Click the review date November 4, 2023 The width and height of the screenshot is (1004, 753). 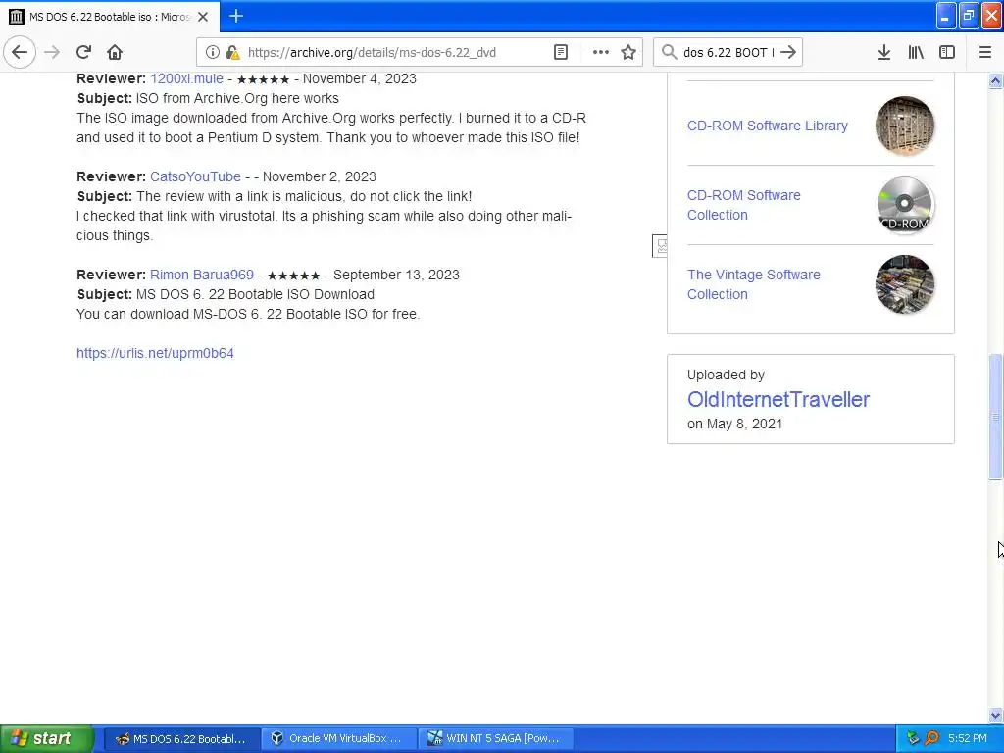(359, 78)
